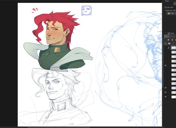Click the canvas vertical scrollbar
Image resolution: width=176 pixels, height=128 pixels.
click(x=163, y=63)
